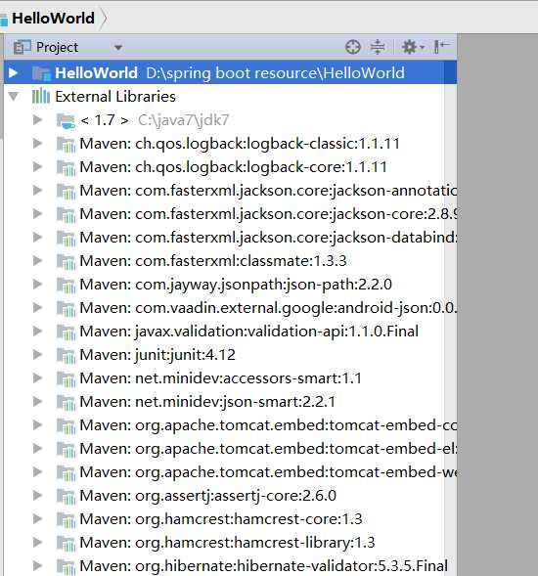This screenshot has width=538, height=576.
Task: Click the hibernate-validator library icon
Action: 66,567
